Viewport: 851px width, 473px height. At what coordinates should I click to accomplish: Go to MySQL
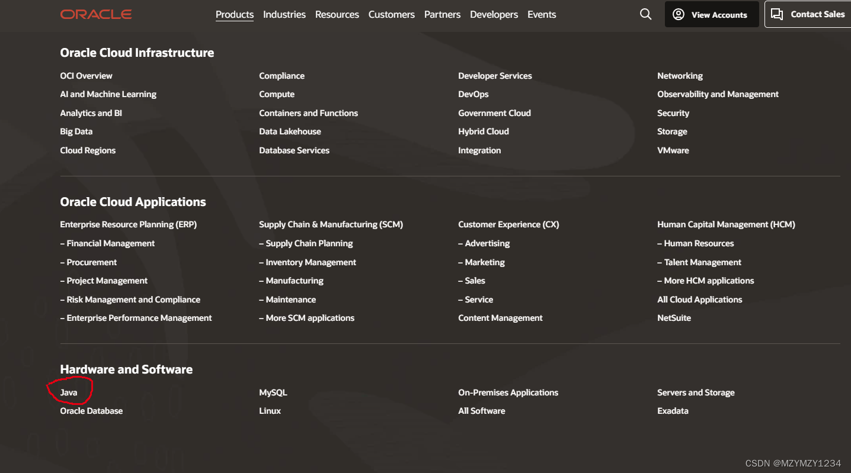pyautogui.click(x=273, y=392)
